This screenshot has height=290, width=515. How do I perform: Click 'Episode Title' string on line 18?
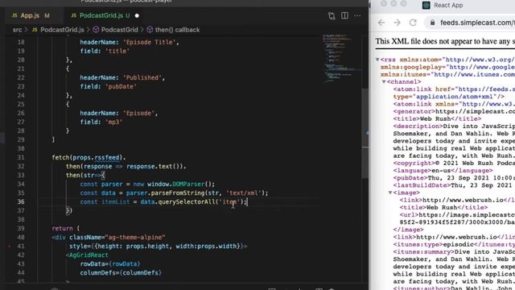point(150,42)
